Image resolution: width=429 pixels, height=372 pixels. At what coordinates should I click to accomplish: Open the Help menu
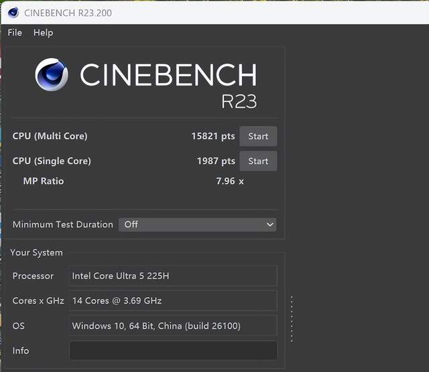point(43,33)
